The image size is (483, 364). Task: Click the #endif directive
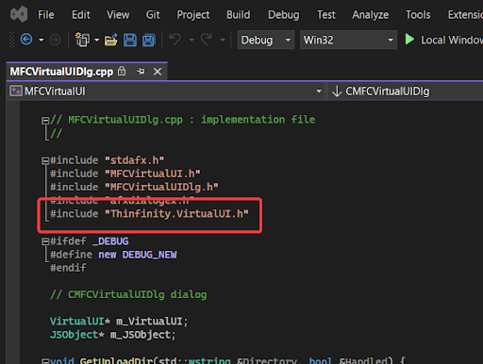(68, 268)
